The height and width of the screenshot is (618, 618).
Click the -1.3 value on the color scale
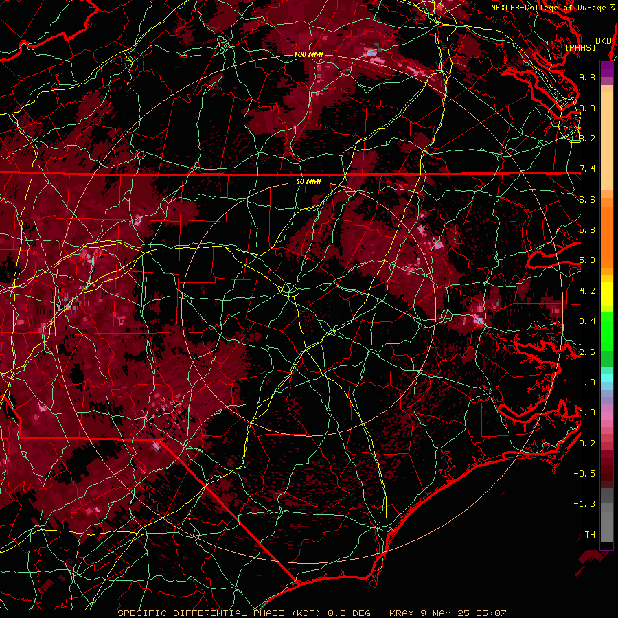(x=584, y=504)
